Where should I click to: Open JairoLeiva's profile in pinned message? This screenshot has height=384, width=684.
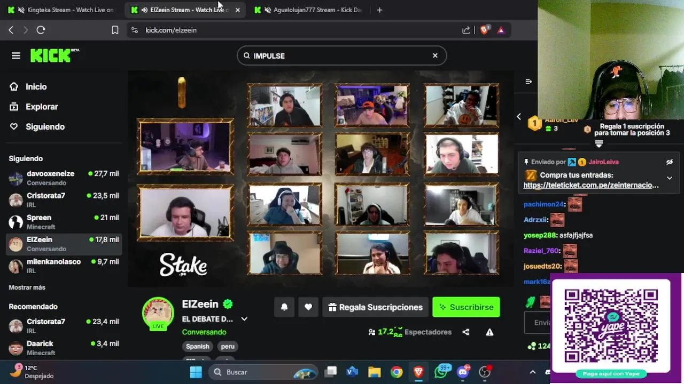click(603, 162)
